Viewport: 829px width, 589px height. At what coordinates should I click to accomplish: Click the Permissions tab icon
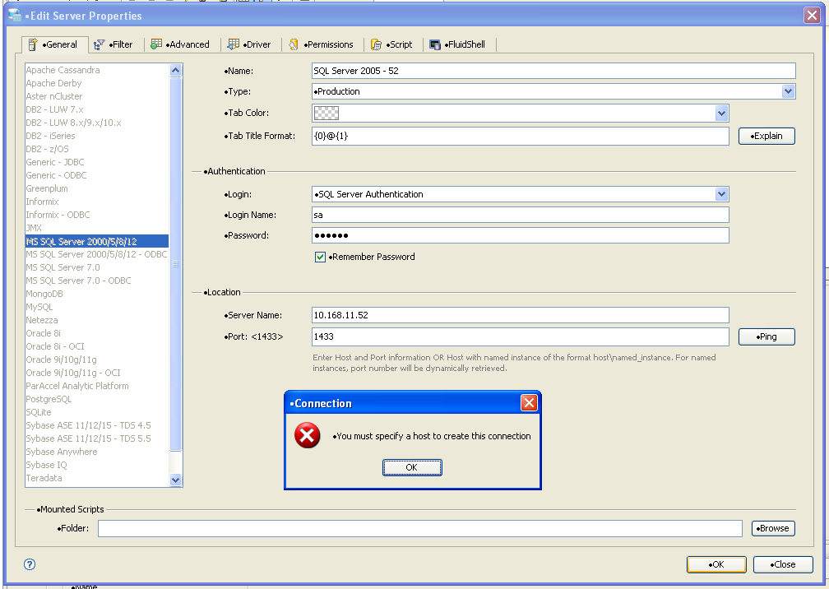(x=294, y=45)
